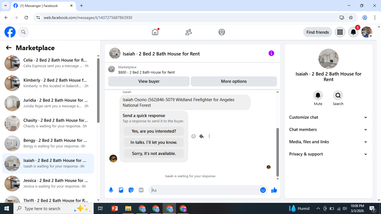Click Isaiah's message about Wildland Firefighter
This screenshot has height=214, width=381.
pyautogui.click(x=185, y=103)
